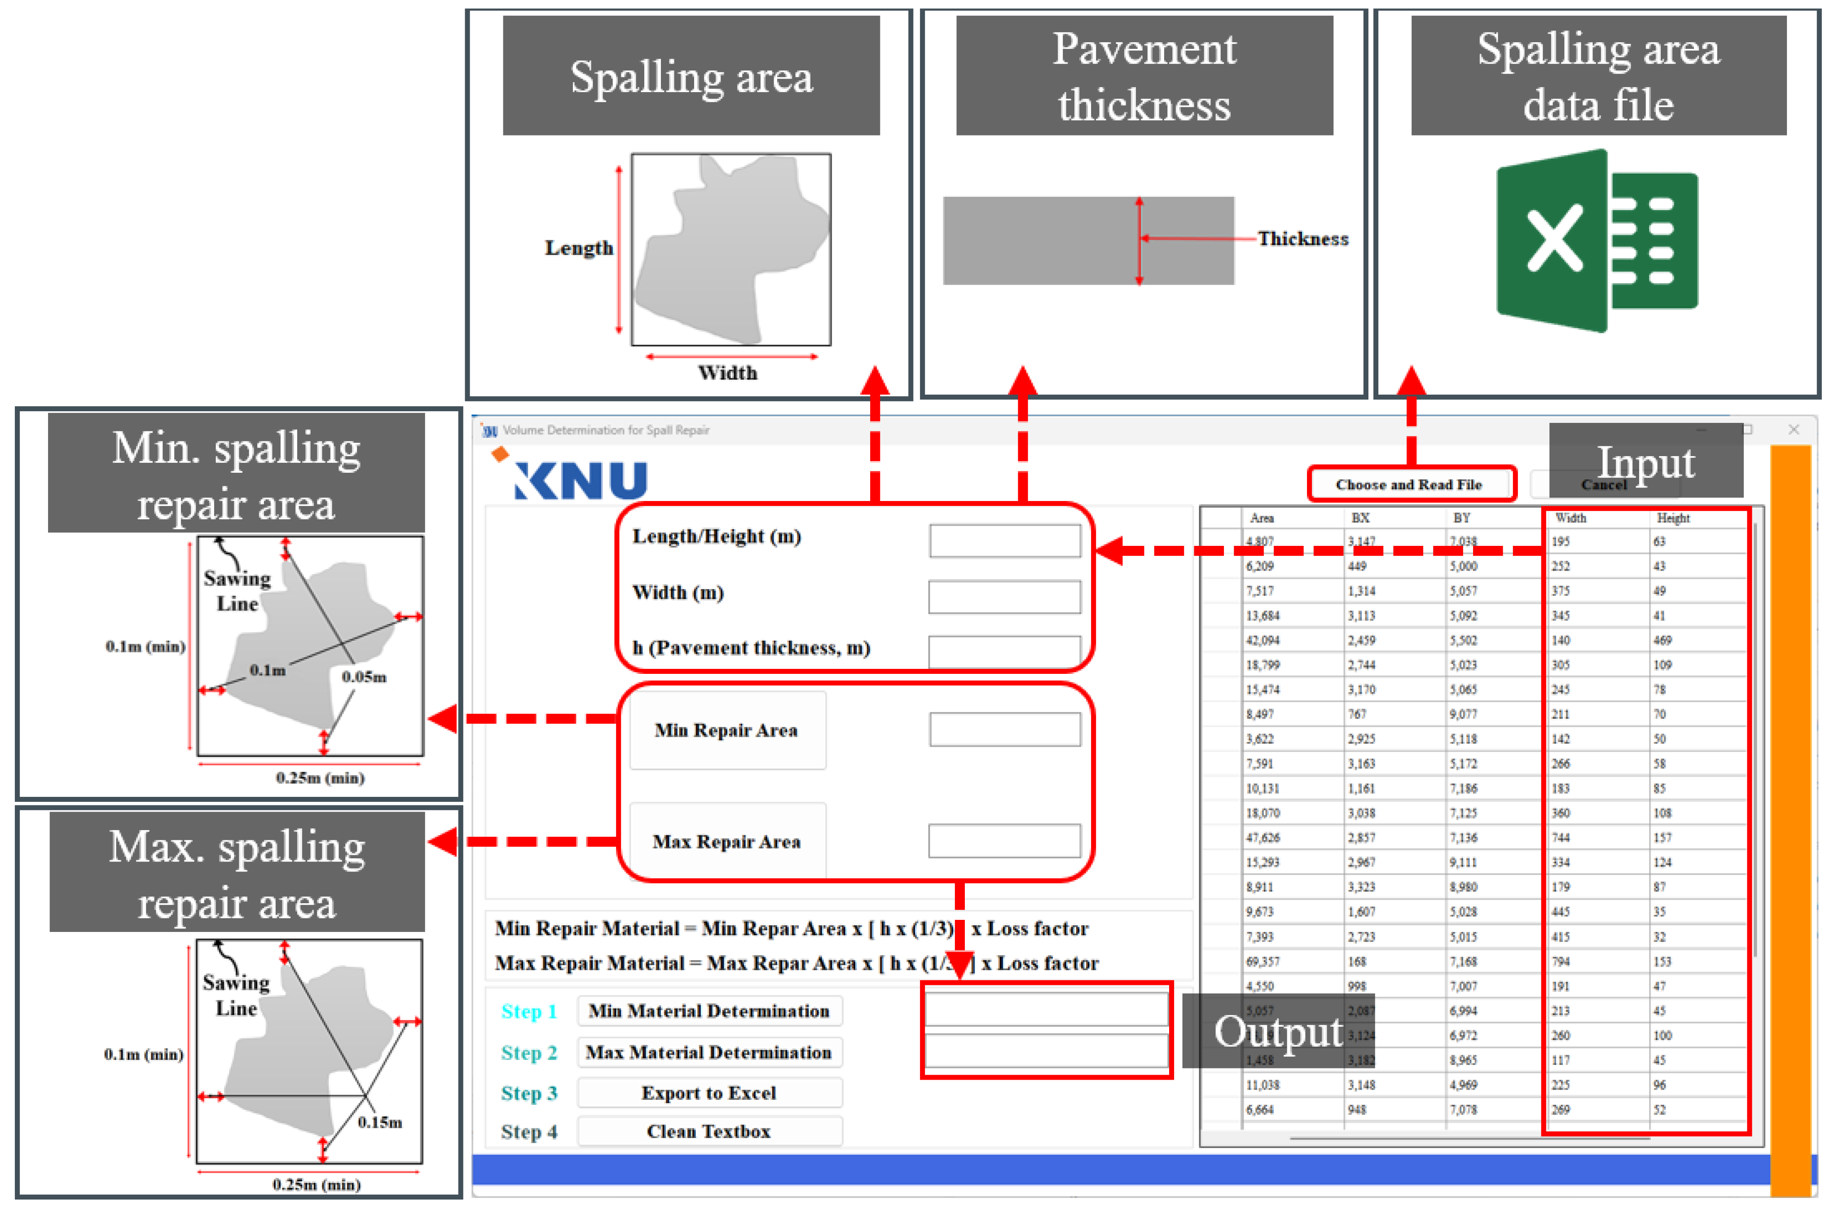Click the Max Repair Area value textbox
The image size is (1830, 1213).
(1004, 841)
